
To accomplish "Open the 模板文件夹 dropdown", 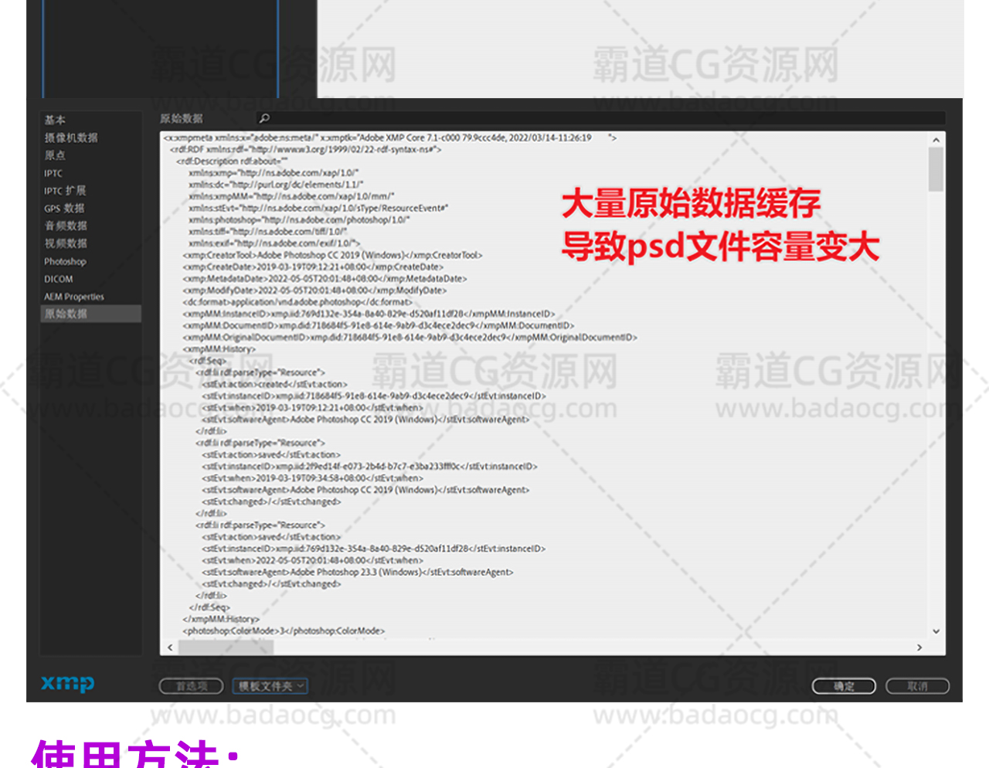I will [270, 686].
